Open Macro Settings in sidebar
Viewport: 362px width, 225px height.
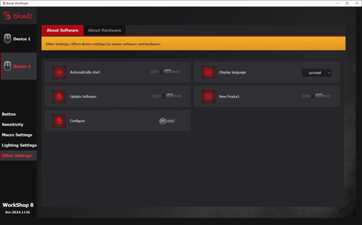click(17, 135)
